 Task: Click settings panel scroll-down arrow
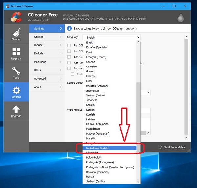coord(186,138)
